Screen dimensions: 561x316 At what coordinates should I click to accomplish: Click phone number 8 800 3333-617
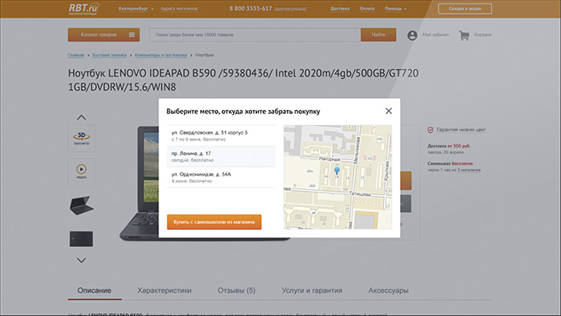[x=251, y=9]
